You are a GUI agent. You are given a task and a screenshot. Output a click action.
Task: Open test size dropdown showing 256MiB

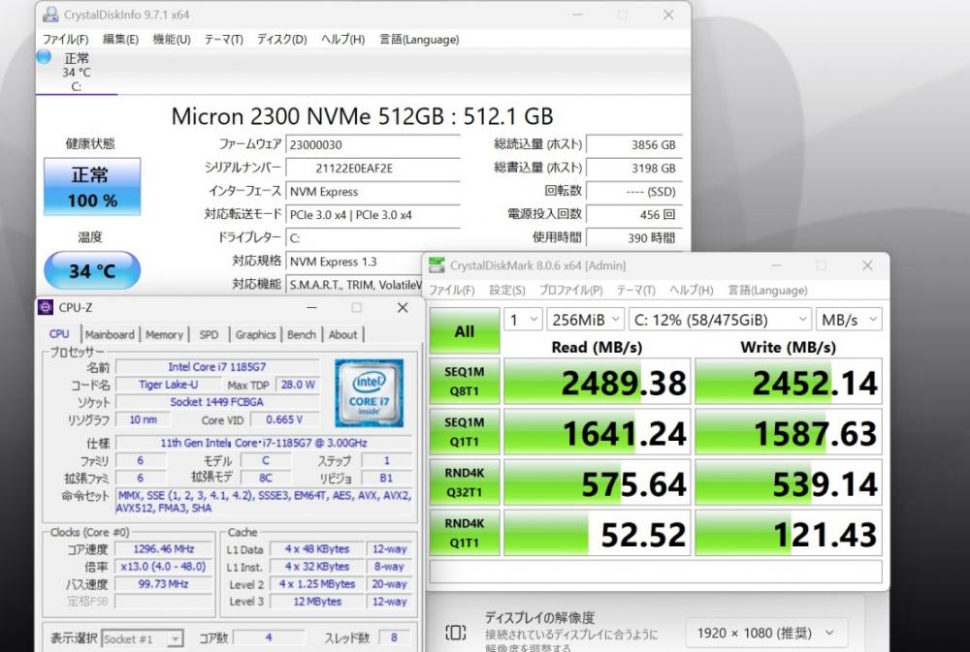(585, 320)
